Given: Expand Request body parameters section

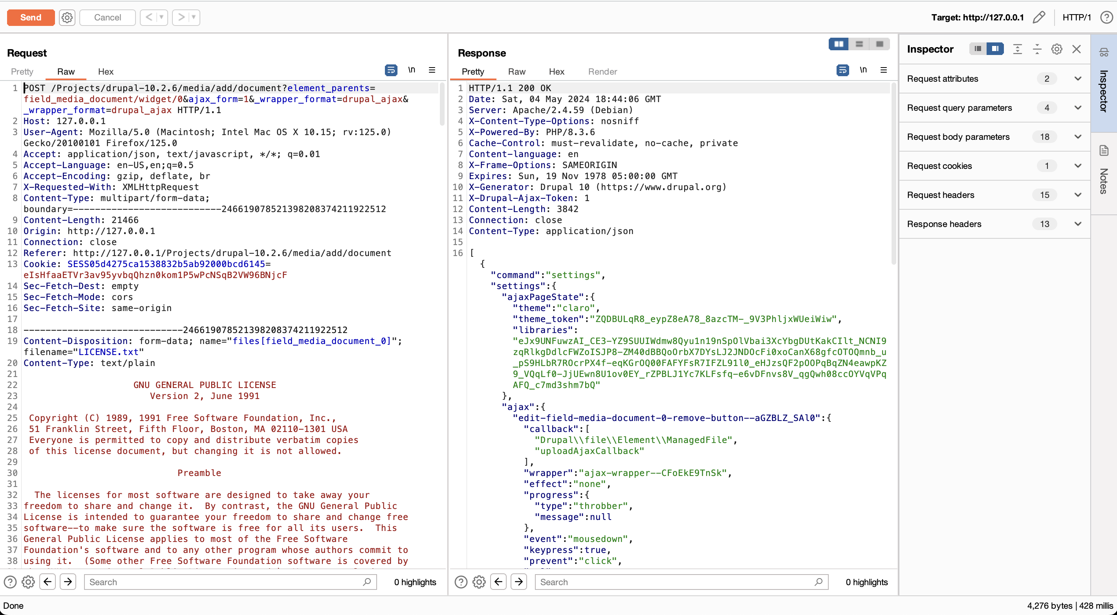Looking at the screenshot, I should tap(1078, 137).
